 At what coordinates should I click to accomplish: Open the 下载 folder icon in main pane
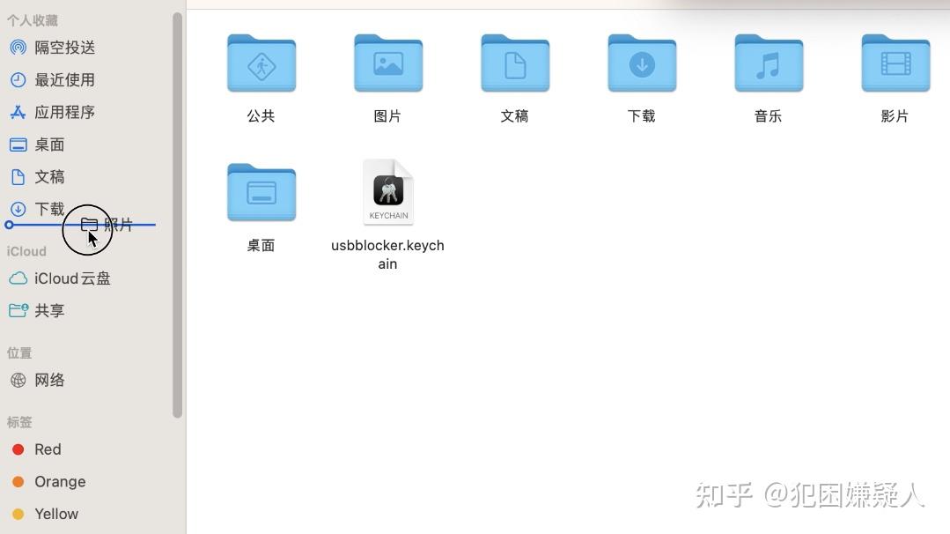click(642, 63)
